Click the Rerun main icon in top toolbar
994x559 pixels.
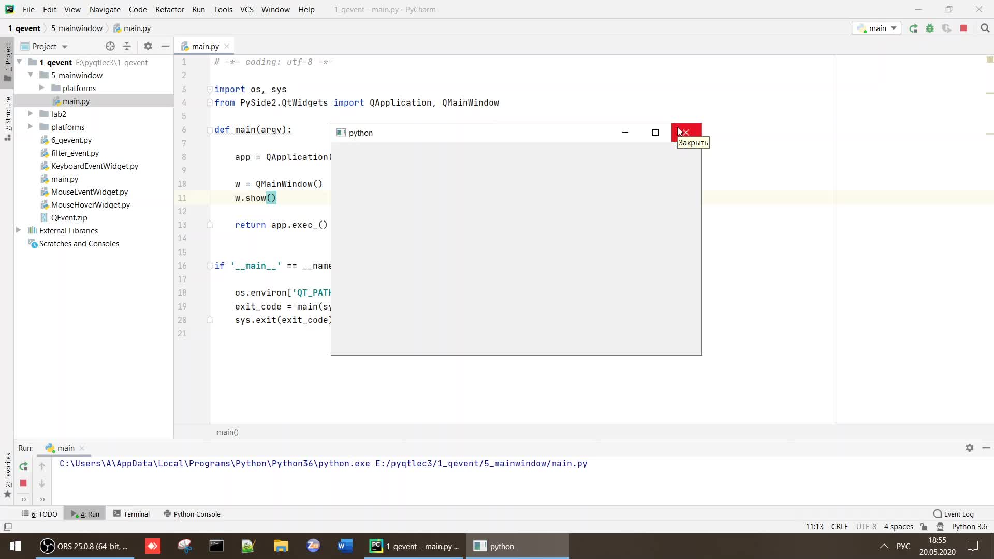pyautogui.click(x=913, y=28)
